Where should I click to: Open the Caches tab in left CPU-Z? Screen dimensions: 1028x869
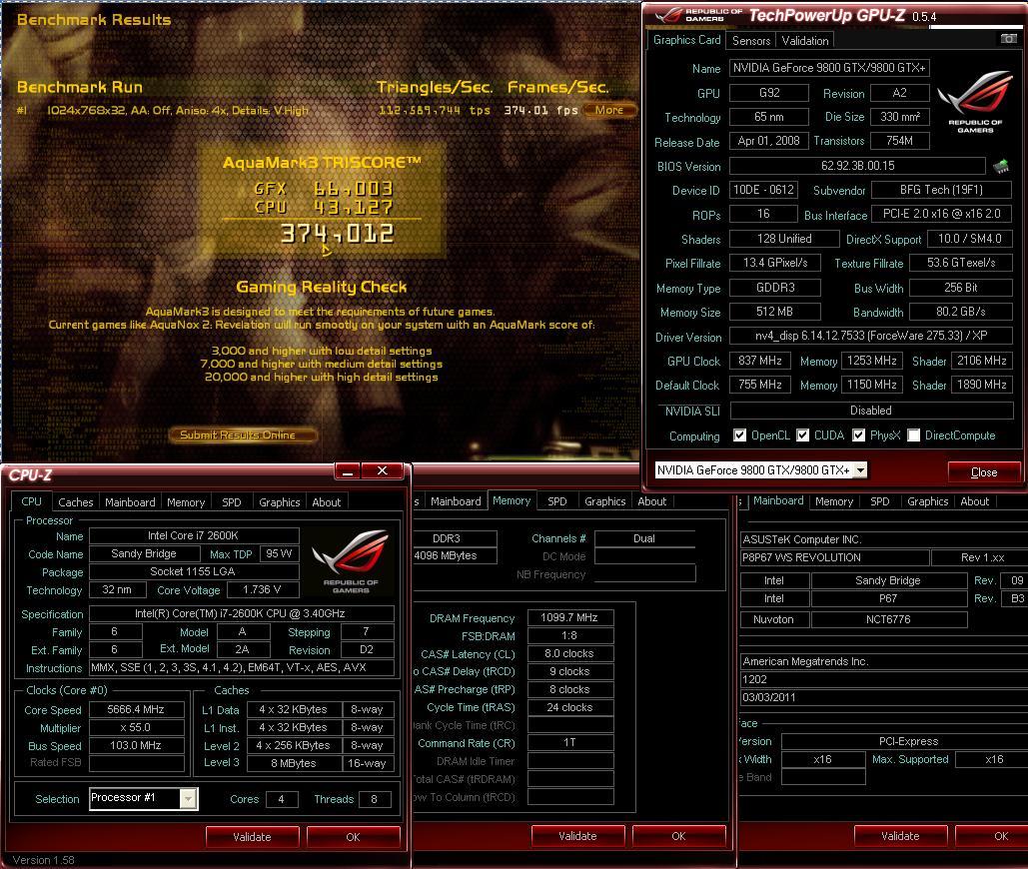click(75, 502)
